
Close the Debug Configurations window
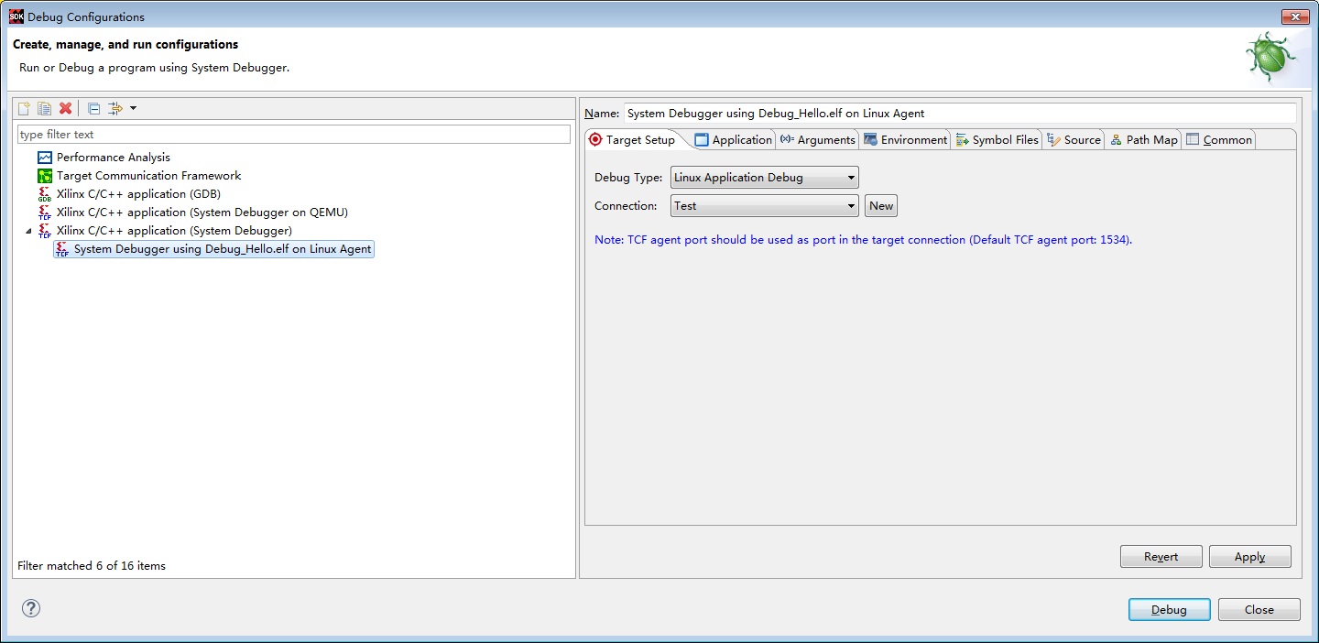[1293, 16]
